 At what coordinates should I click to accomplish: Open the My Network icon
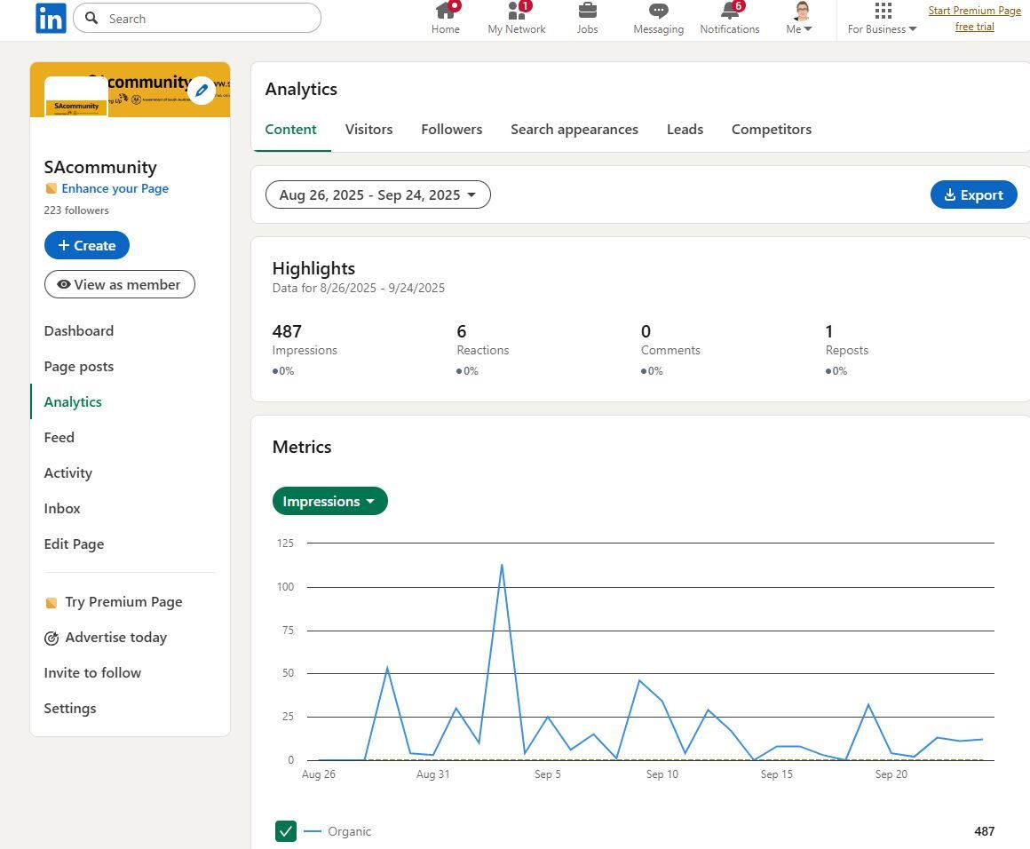coord(516,12)
